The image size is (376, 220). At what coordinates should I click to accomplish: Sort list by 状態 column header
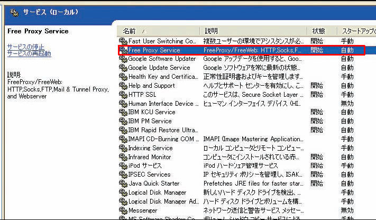322,31
